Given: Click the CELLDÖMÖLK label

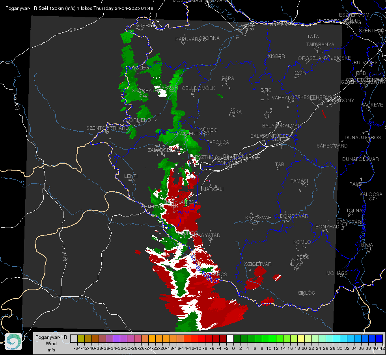Looking at the screenshot, I should pos(198,88).
